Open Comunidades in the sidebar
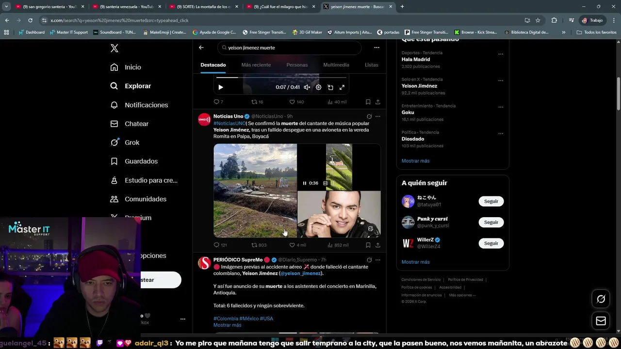This screenshot has width=621, height=349. pyautogui.click(x=138, y=199)
